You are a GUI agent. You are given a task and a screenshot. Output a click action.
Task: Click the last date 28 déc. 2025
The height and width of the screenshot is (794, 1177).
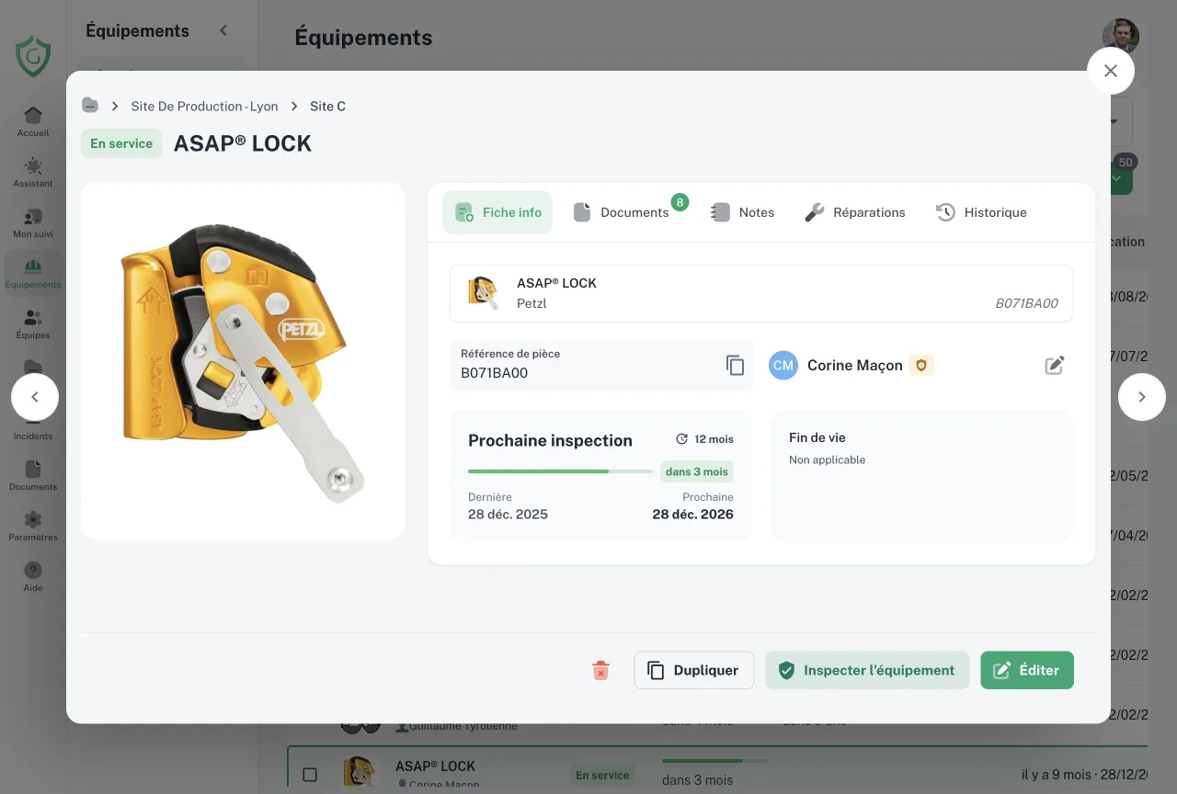point(508,514)
